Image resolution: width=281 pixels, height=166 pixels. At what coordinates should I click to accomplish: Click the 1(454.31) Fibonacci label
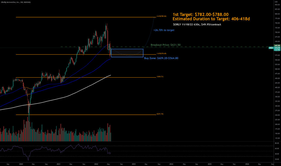pyautogui.click(x=160, y=77)
